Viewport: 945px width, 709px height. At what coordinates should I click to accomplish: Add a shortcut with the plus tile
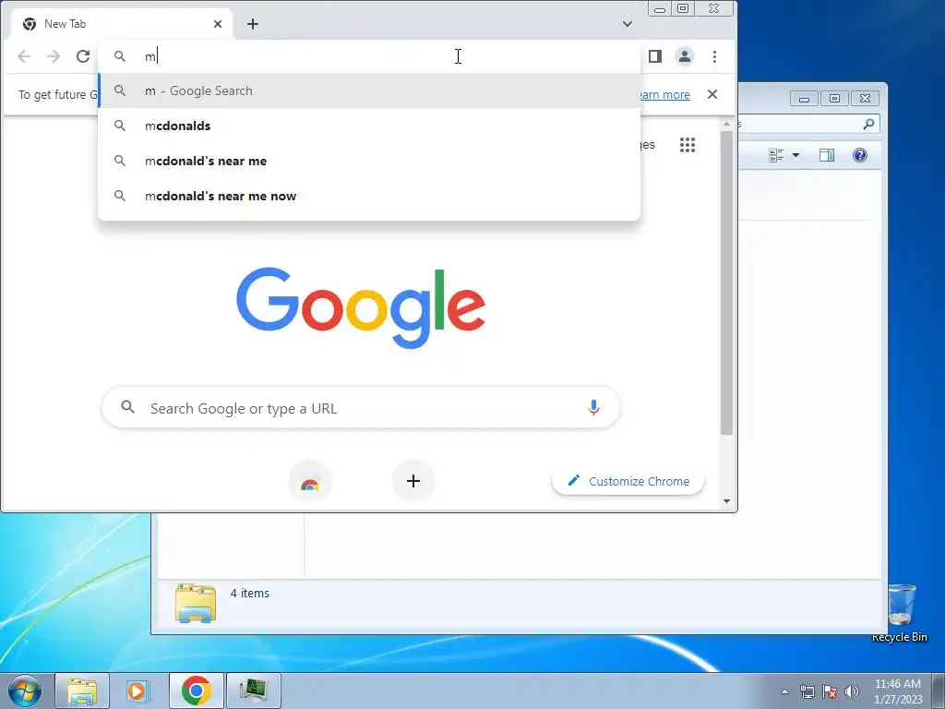point(413,481)
